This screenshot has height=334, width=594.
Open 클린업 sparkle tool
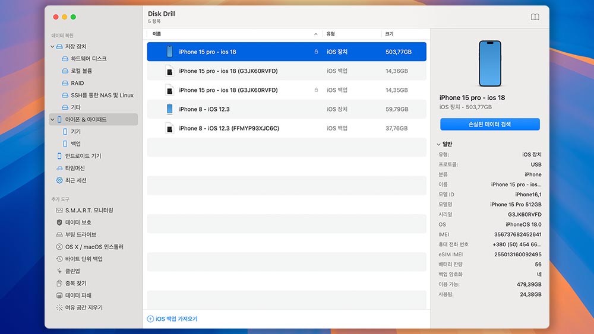[x=72, y=271]
